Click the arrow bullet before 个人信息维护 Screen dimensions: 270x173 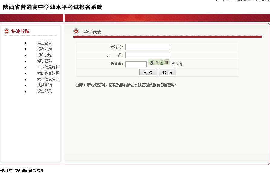(26, 67)
